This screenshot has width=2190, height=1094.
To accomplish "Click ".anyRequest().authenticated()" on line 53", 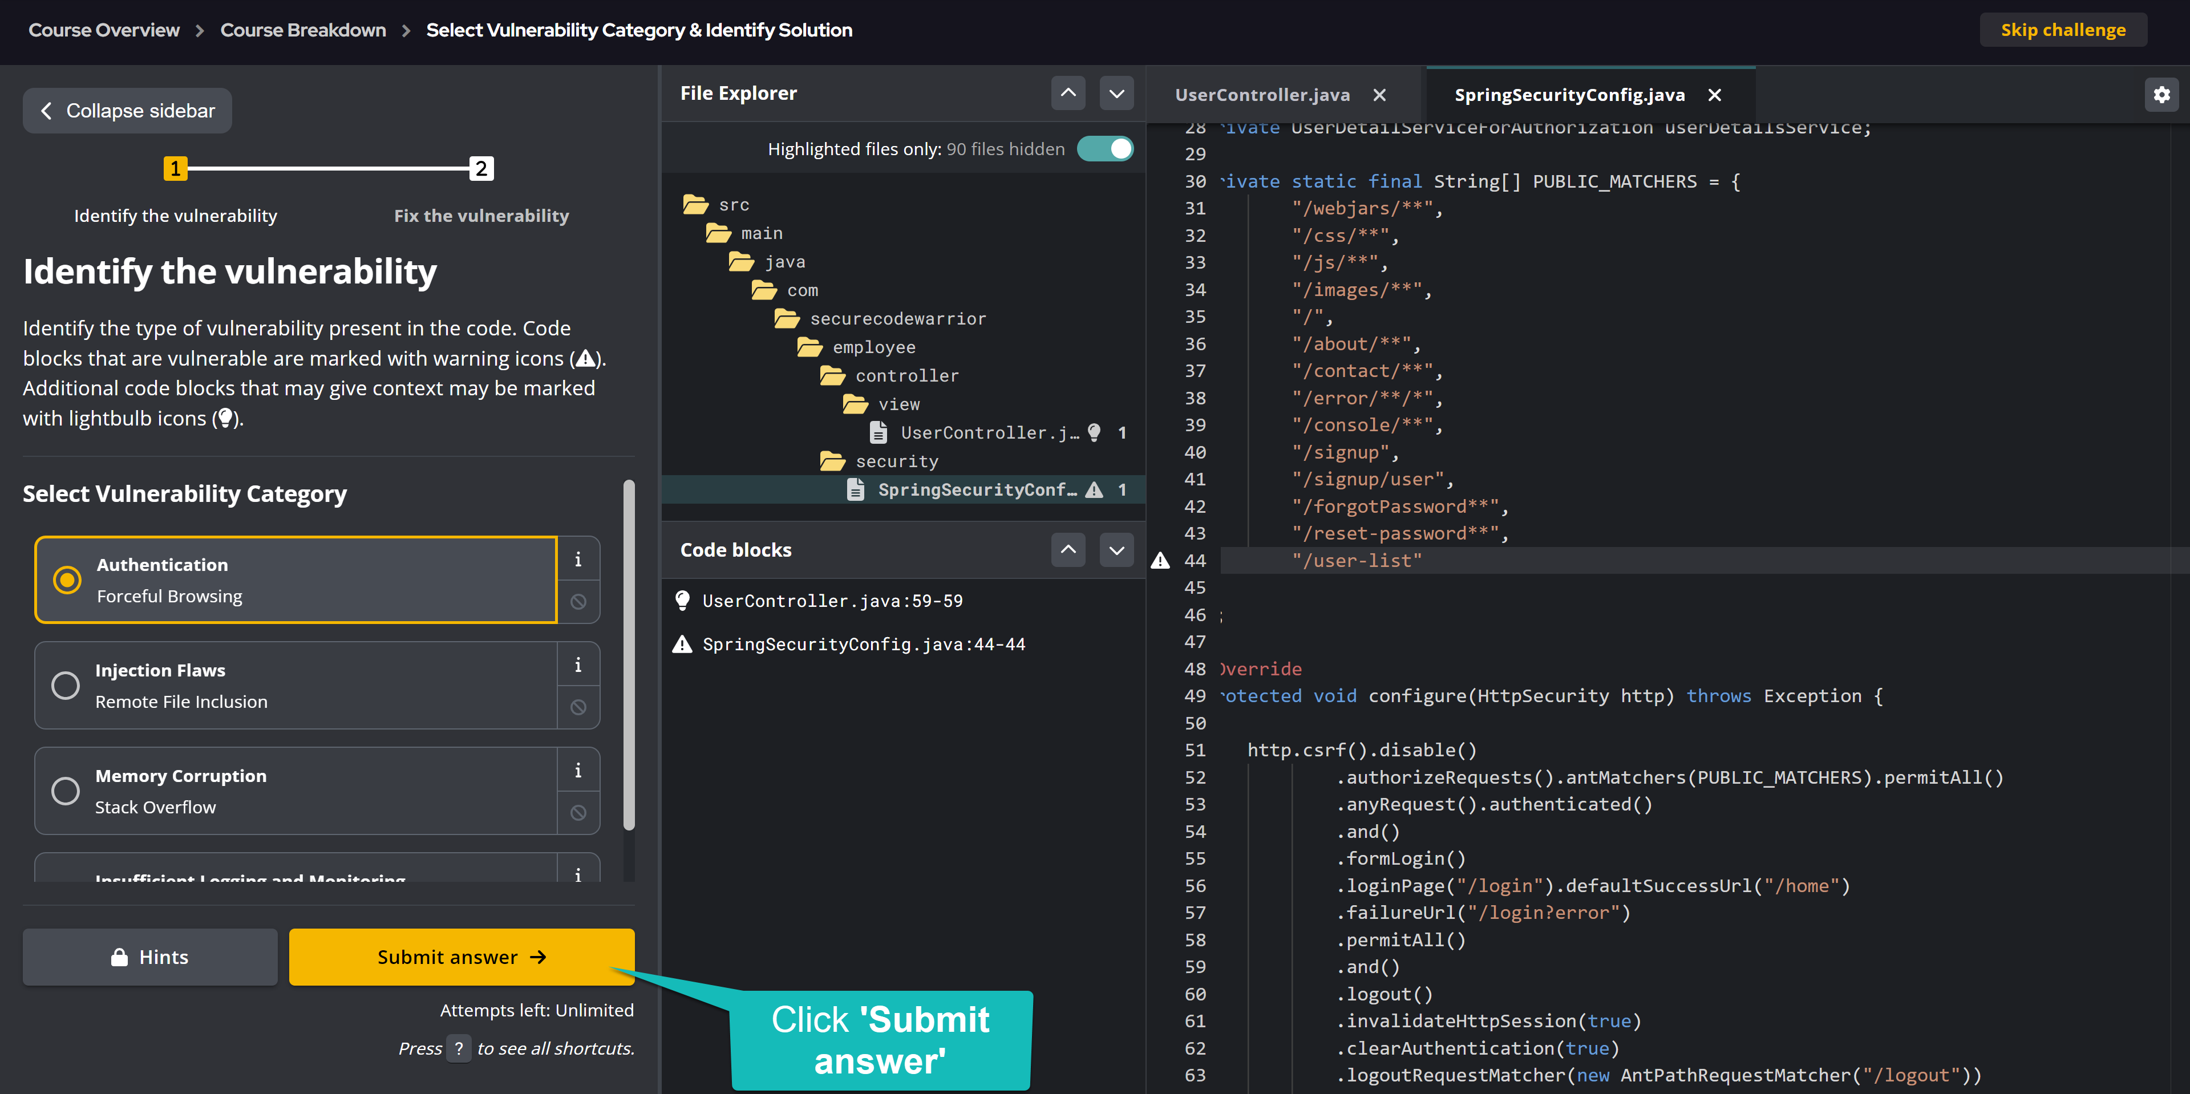I will point(1493,804).
